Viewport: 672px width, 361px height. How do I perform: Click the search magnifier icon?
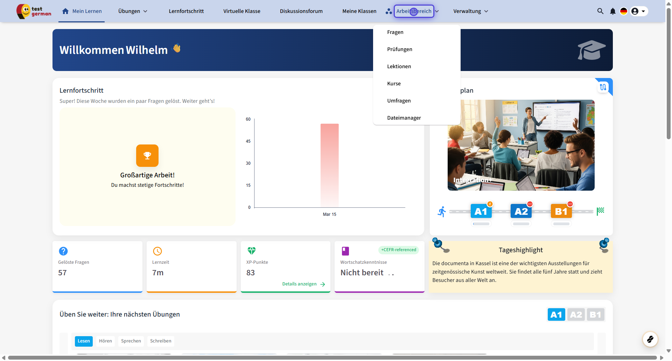[x=600, y=11]
